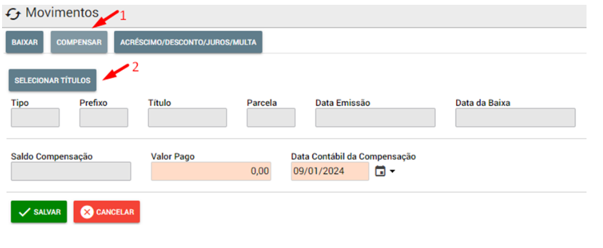
Task: Click the Prefixo field
Action: pos(104,117)
